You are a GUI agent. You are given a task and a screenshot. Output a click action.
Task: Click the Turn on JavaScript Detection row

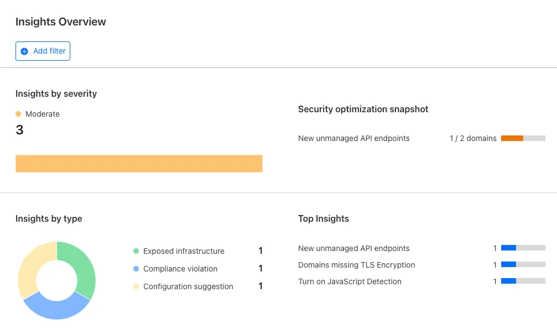(350, 281)
